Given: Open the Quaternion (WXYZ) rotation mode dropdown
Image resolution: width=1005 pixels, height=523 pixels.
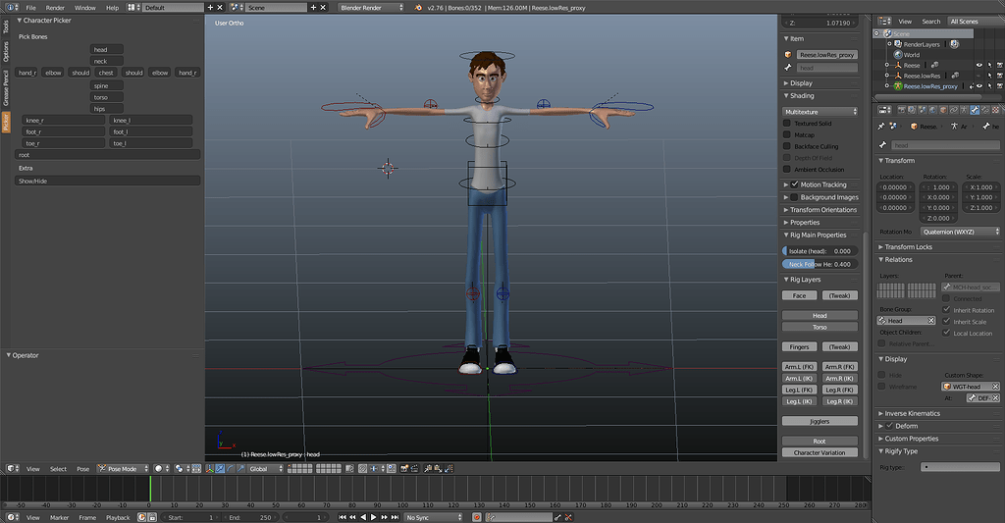Looking at the screenshot, I should [x=960, y=232].
